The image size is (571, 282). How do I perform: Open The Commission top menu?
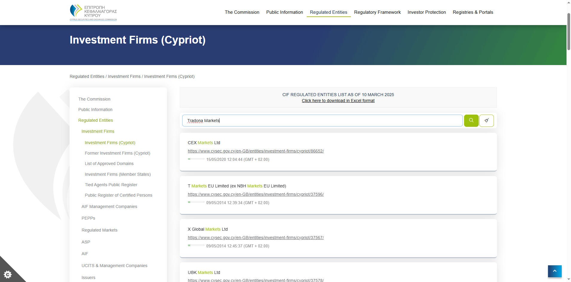tap(242, 12)
